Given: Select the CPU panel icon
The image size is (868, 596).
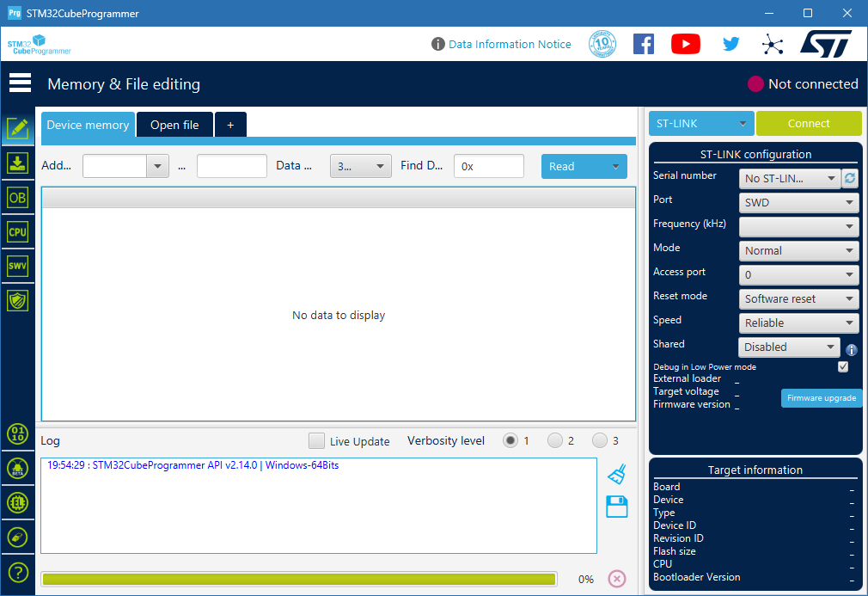Looking at the screenshot, I should click(18, 230).
